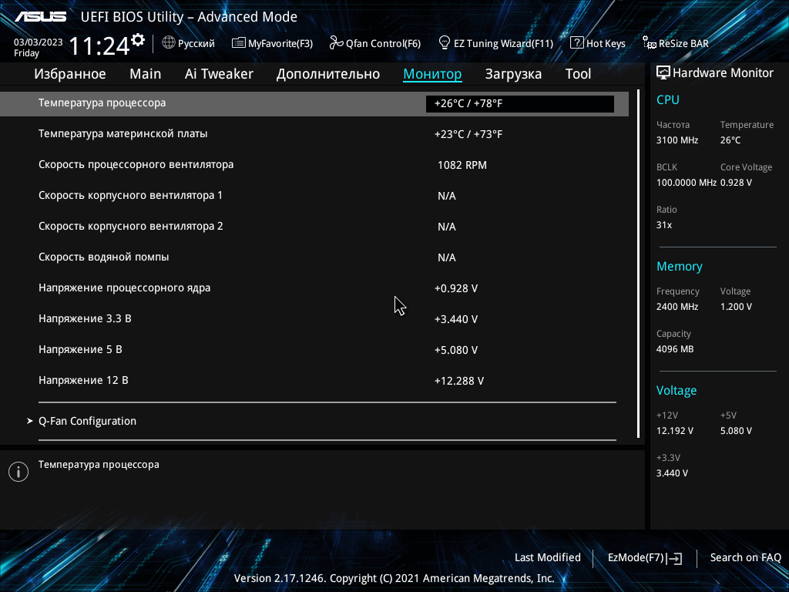Select Скорость корпусного вентилятора 1 row

[x=314, y=195]
